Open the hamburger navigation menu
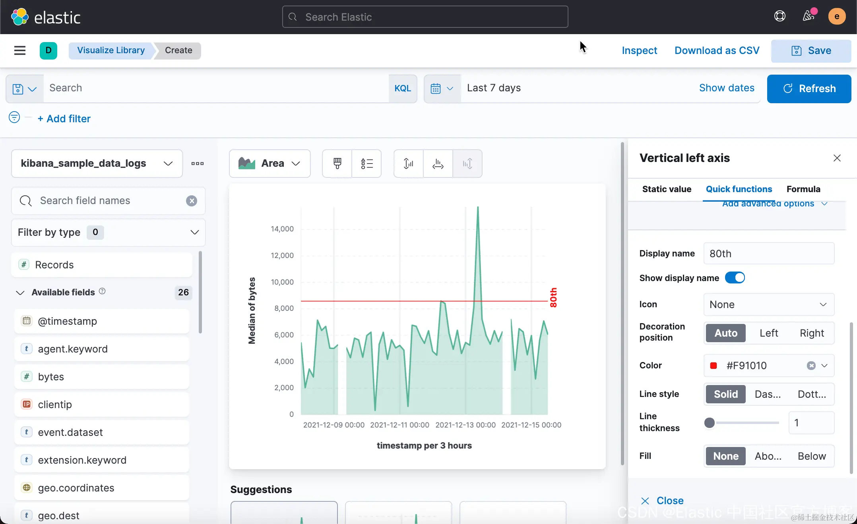The height and width of the screenshot is (524, 857). tap(19, 50)
